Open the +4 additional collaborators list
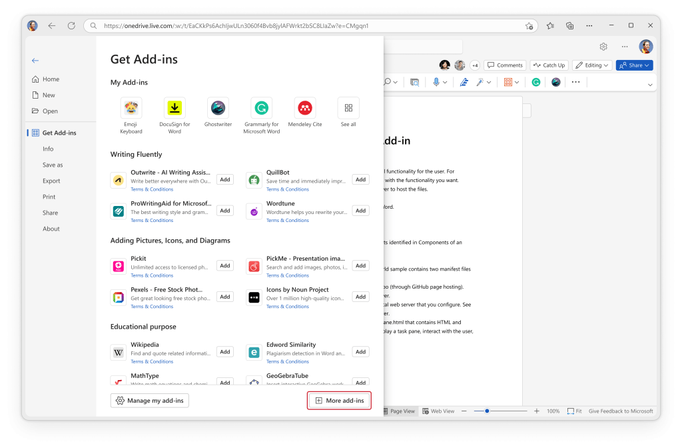 475,65
